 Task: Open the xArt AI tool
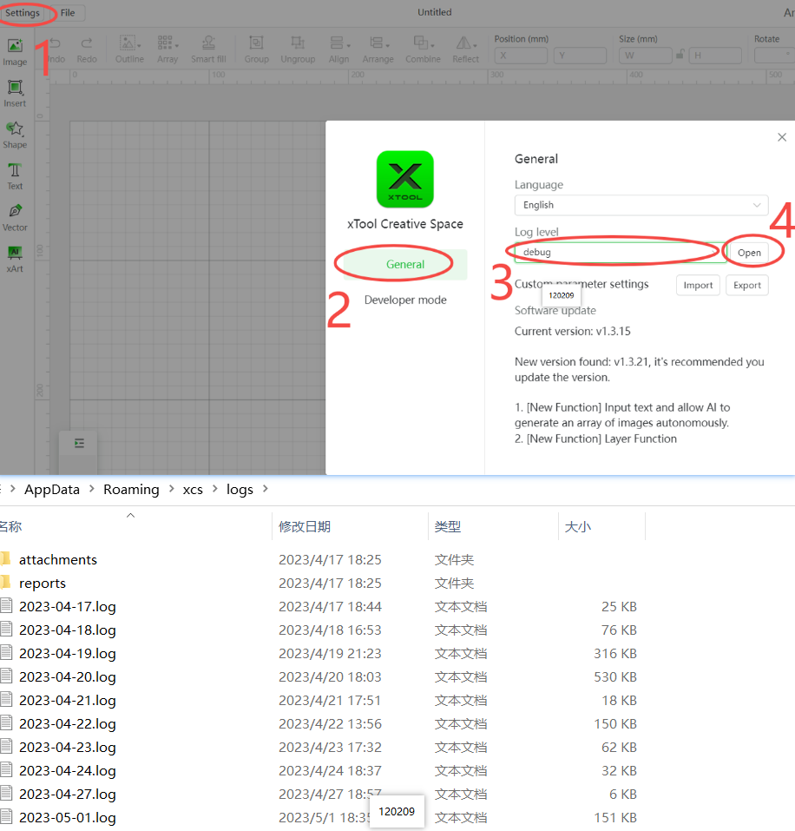[x=15, y=259]
